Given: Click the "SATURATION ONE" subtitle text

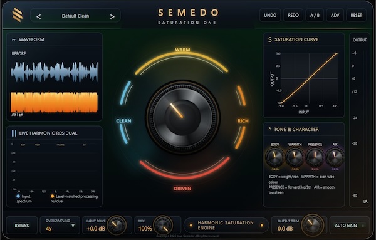Looking at the screenshot, I should [x=187, y=23].
